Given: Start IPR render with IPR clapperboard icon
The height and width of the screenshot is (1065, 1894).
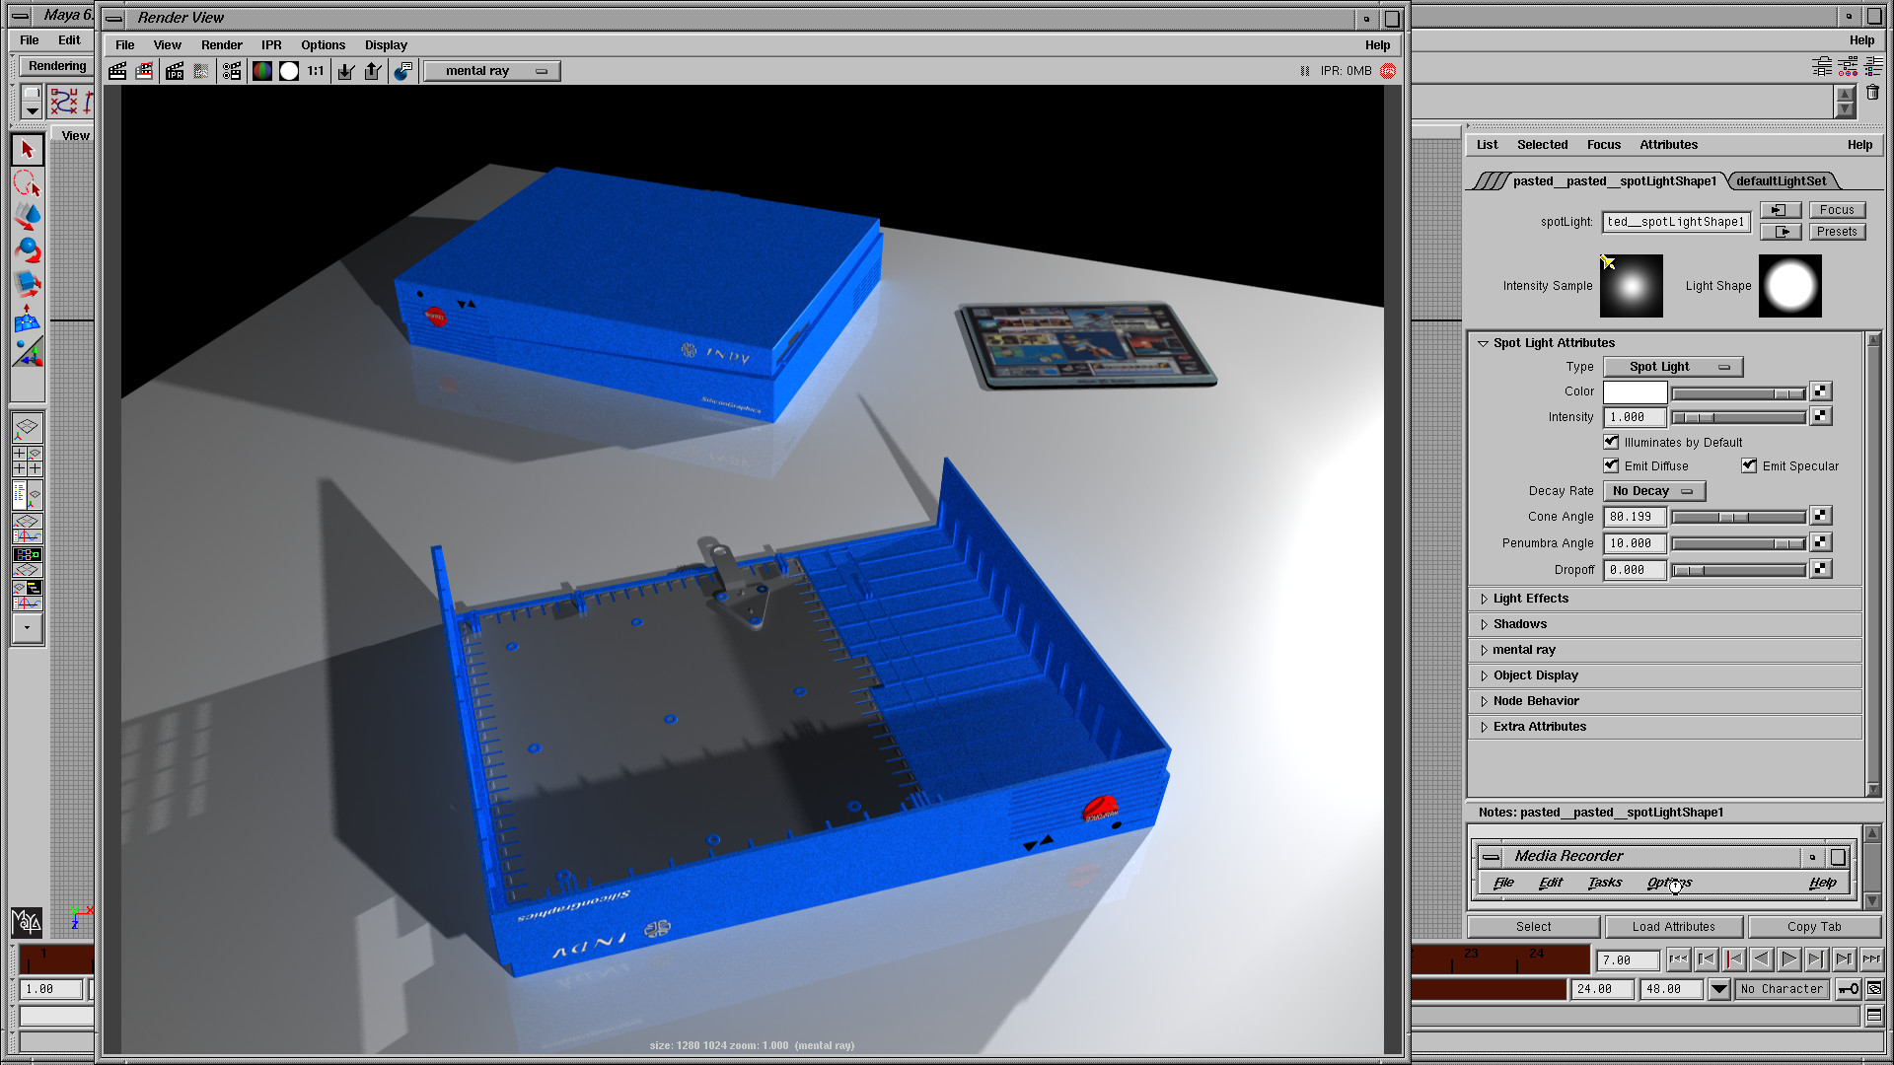Looking at the screenshot, I should tap(175, 71).
